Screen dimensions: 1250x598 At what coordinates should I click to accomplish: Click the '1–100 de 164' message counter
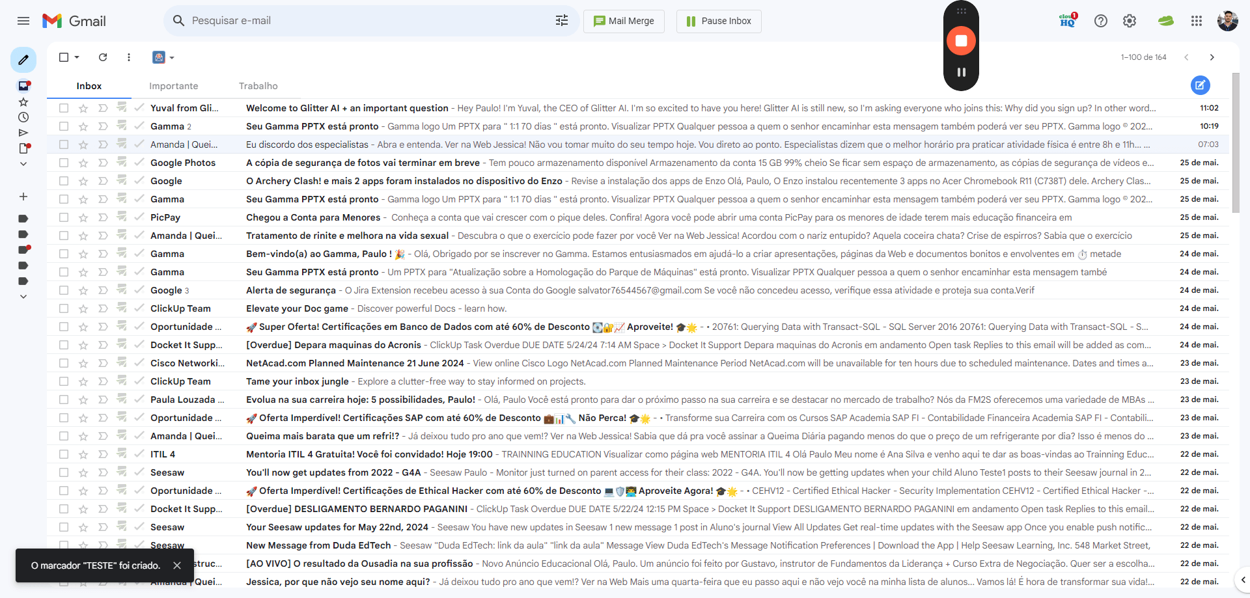pos(1143,57)
